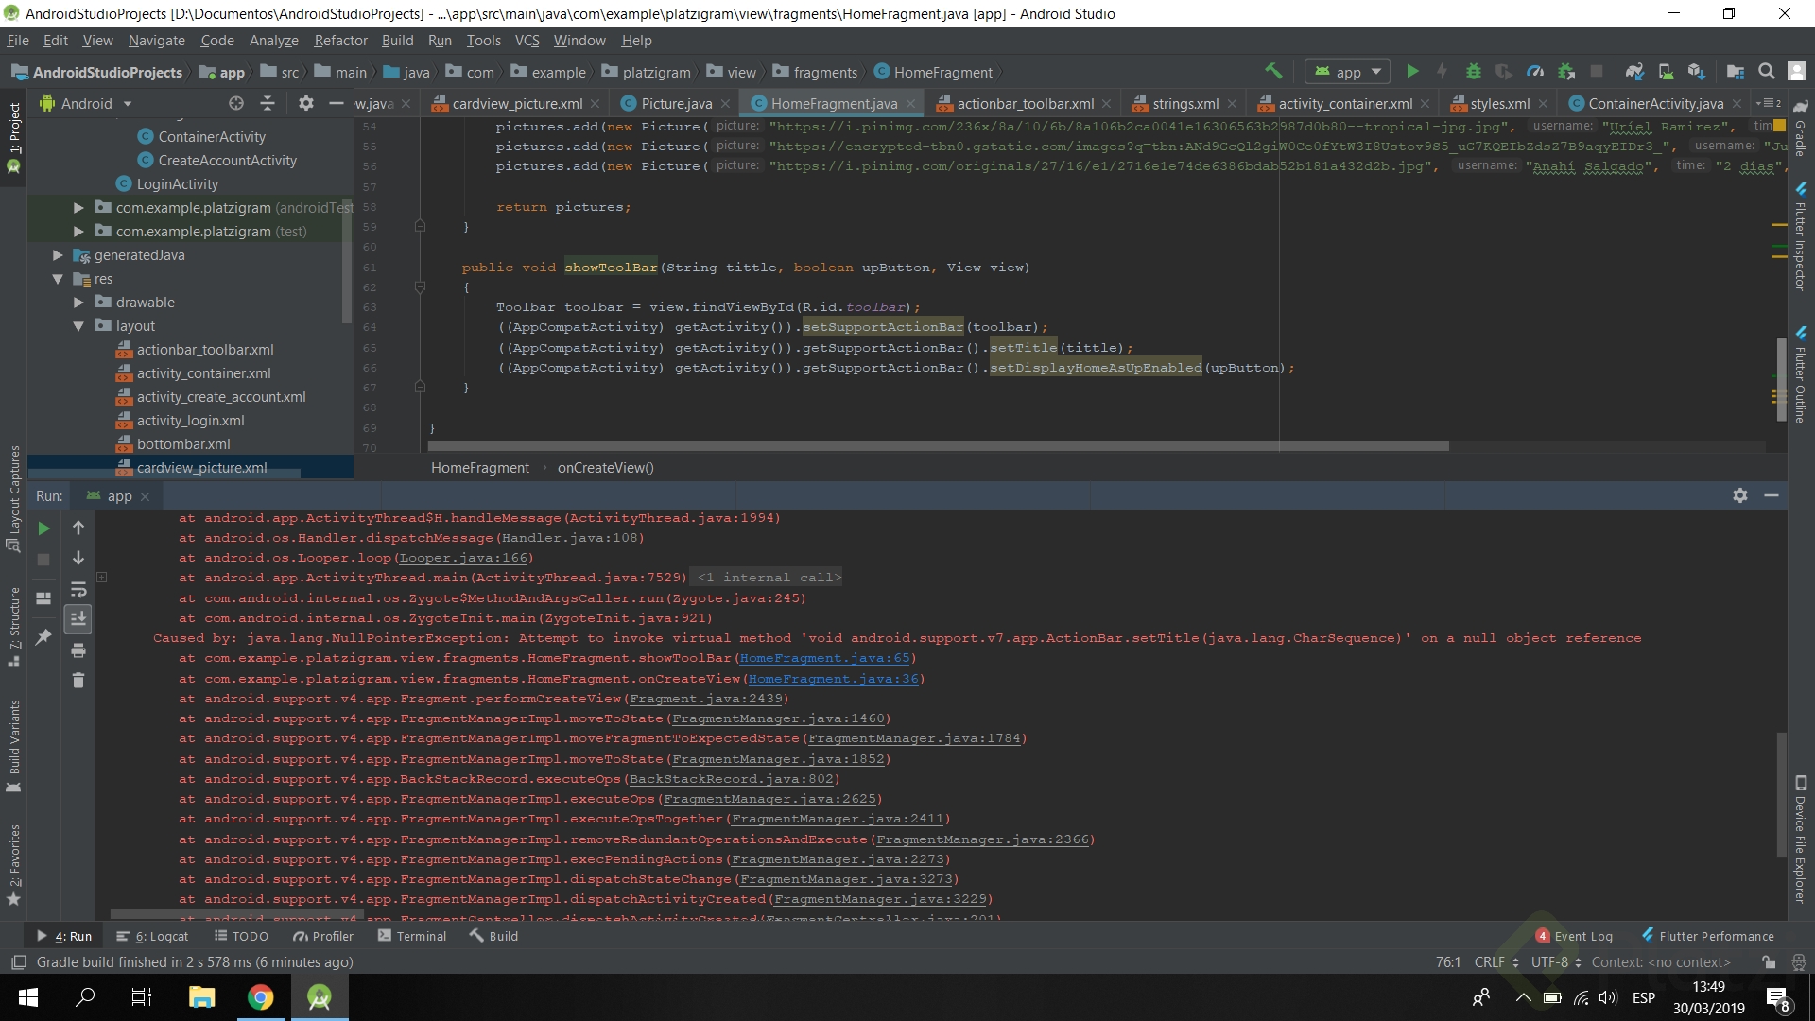
Task: Toggle the Favorites tool window
Action: [13, 864]
